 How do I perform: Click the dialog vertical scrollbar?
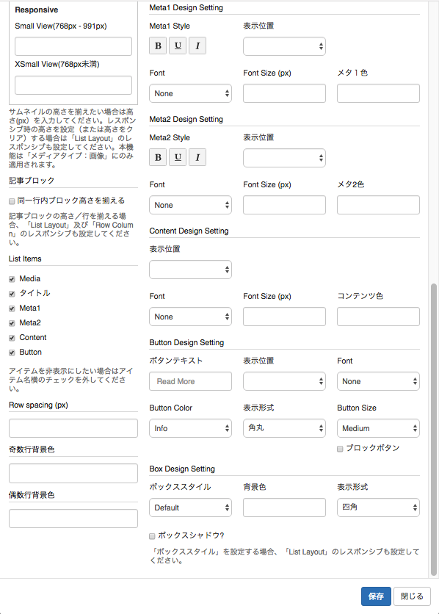[434, 430]
